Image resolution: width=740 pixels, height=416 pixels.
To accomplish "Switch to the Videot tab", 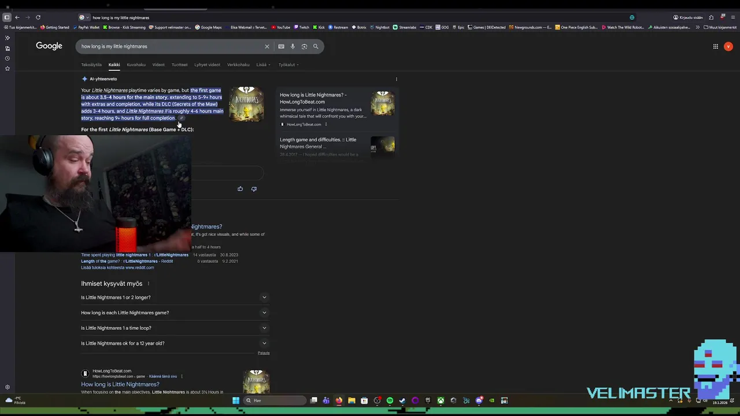I will point(158,65).
